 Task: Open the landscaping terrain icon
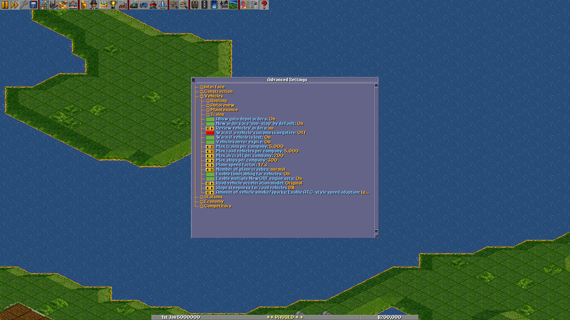point(233,5)
